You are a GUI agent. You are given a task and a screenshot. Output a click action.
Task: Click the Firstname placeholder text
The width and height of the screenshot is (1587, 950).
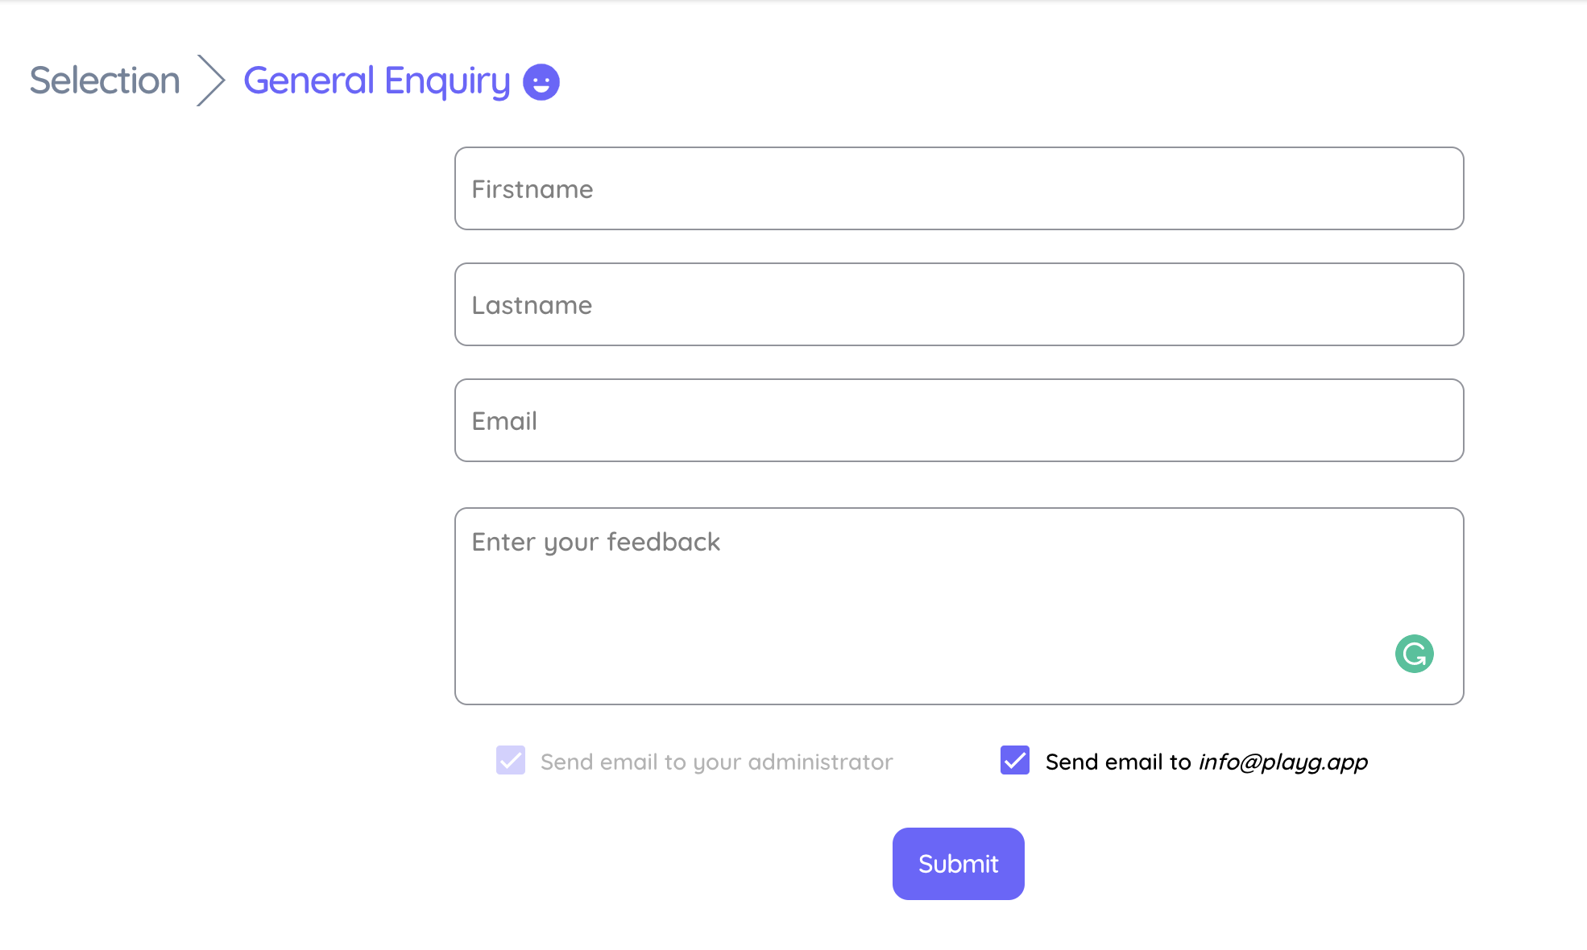pyautogui.click(x=532, y=189)
